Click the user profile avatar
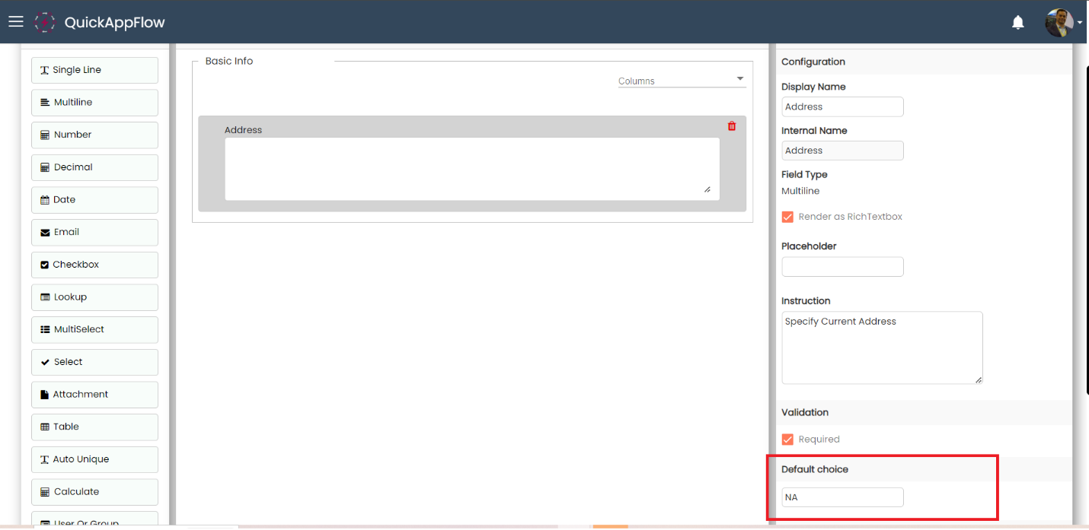Screen dimensions: 1089x530 [1059, 23]
